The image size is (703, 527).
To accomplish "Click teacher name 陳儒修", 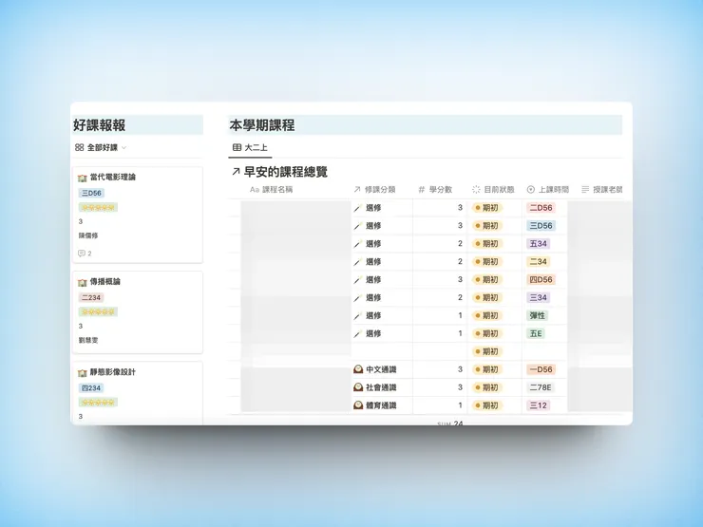I will [88, 235].
